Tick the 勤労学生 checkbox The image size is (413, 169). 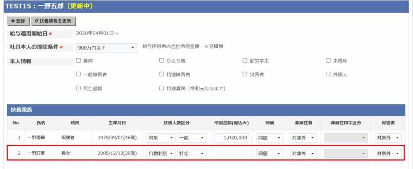[245, 61]
